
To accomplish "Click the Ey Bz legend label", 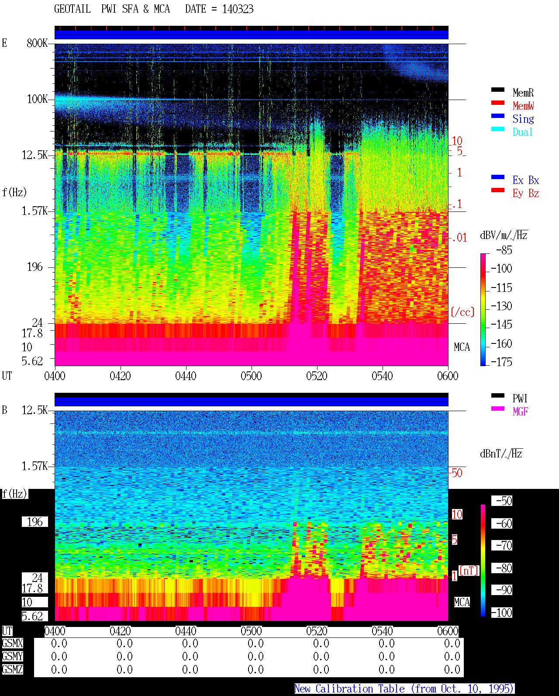I will click(x=526, y=193).
